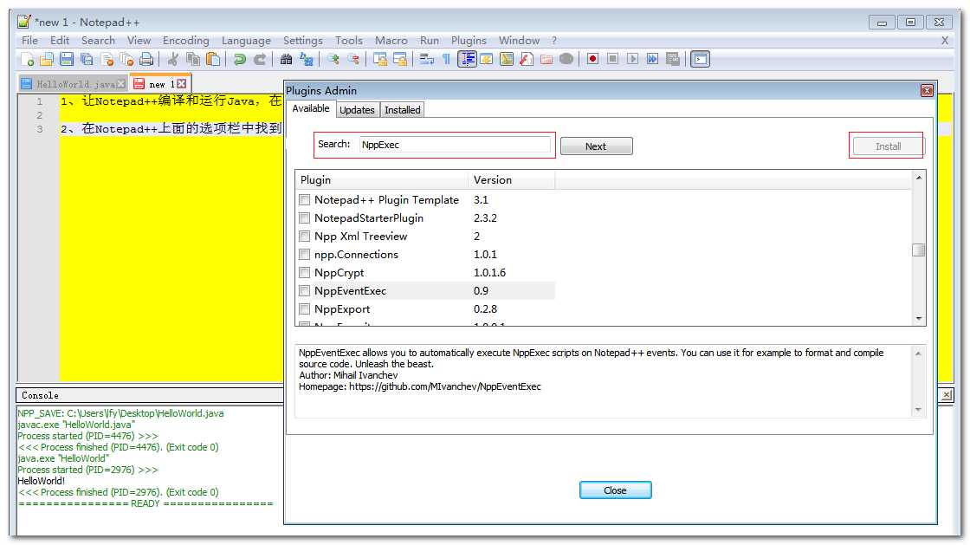Image resolution: width=970 pixels, height=545 pixels.
Task: Click the plugin list scrollbar thumb
Action: (x=919, y=250)
